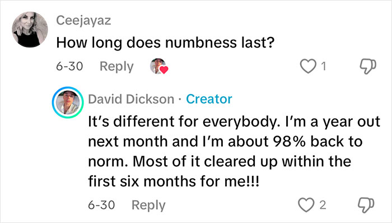The image size is (392, 223).
Task: Open David Dickson's ringed profile avatar
Action: [x=68, y=103]
